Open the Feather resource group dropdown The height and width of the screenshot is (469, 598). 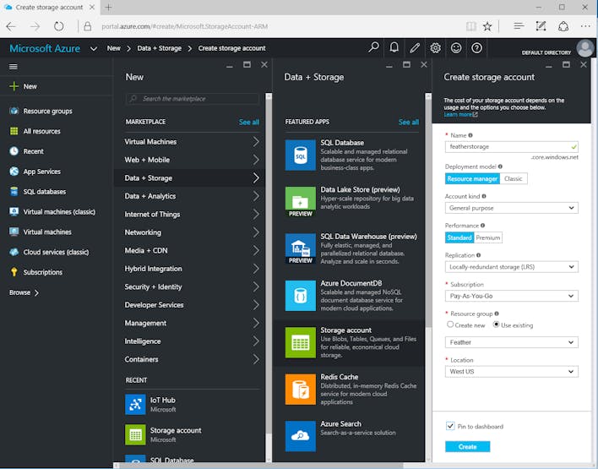coord(512,342)
